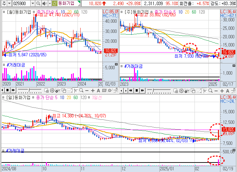
Task: Close the monthly 거래대금 volume panel
Action: 116,64
